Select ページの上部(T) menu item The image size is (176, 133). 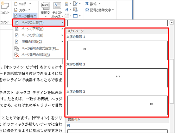pyautogui.click(x=39, y=22)
